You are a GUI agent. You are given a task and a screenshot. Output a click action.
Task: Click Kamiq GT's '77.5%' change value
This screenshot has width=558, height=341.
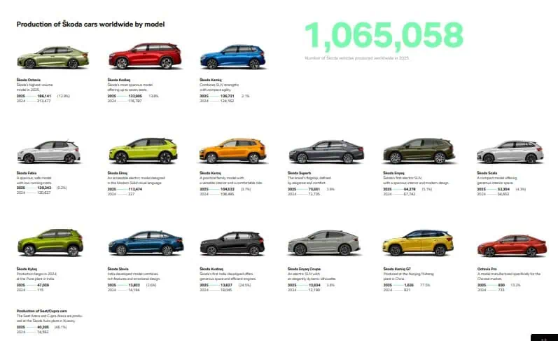(x=425, y=285)
